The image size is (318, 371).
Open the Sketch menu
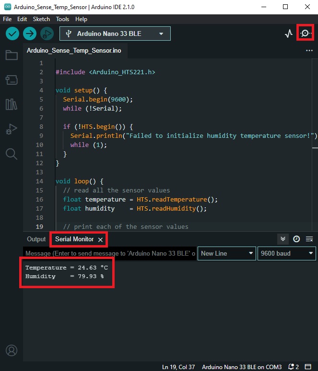coord(42,19)
